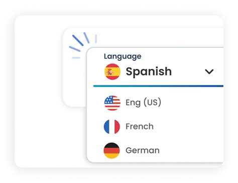Click the Spain flag icon

pyautogui.click(x=112, y=72)
